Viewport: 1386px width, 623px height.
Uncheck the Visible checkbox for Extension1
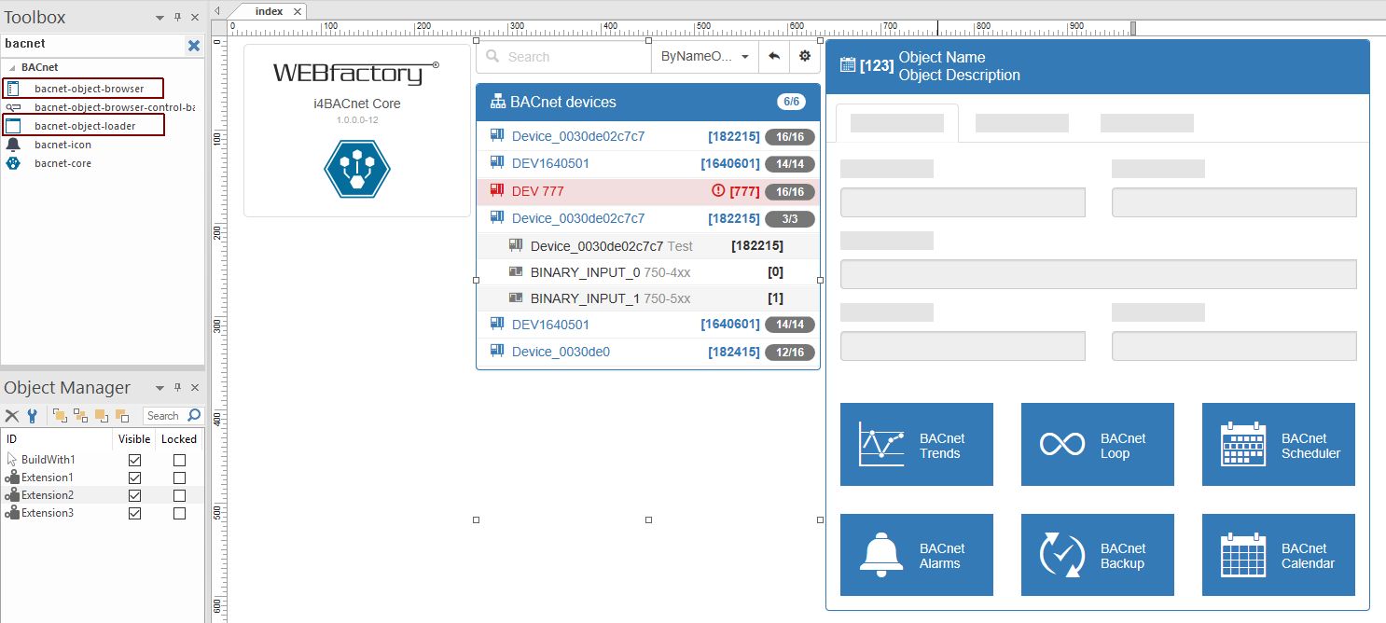134,478
